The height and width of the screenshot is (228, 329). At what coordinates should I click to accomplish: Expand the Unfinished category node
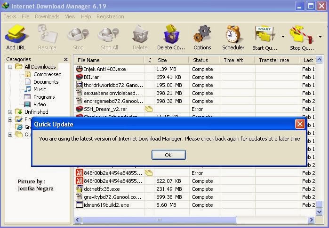click(x=10, y=112)
